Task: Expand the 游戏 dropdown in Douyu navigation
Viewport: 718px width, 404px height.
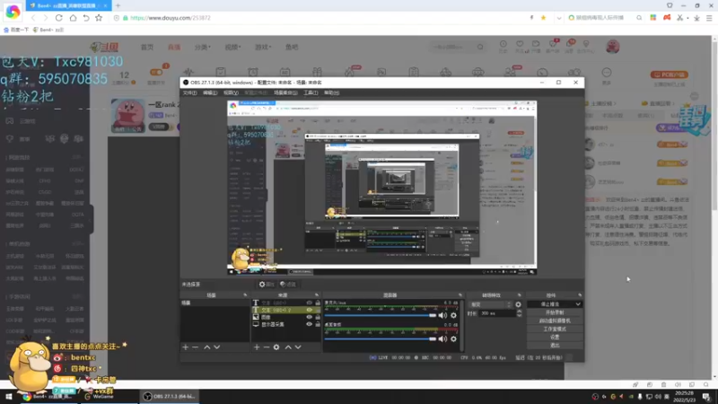Action: [263, 48]
